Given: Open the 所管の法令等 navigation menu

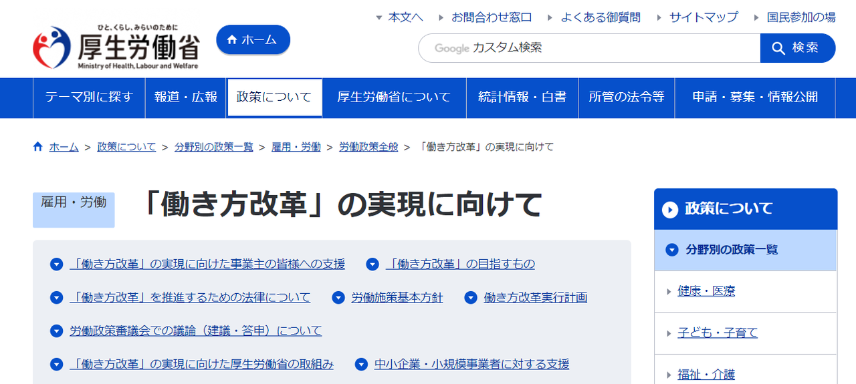Looking at the screenshot, I should point(627,98).
